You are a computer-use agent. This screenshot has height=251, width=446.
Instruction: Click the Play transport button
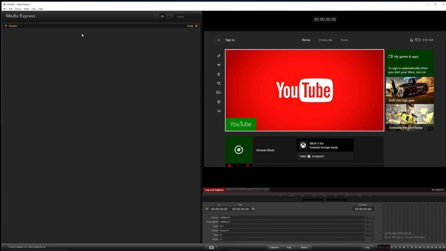point(325,196)
